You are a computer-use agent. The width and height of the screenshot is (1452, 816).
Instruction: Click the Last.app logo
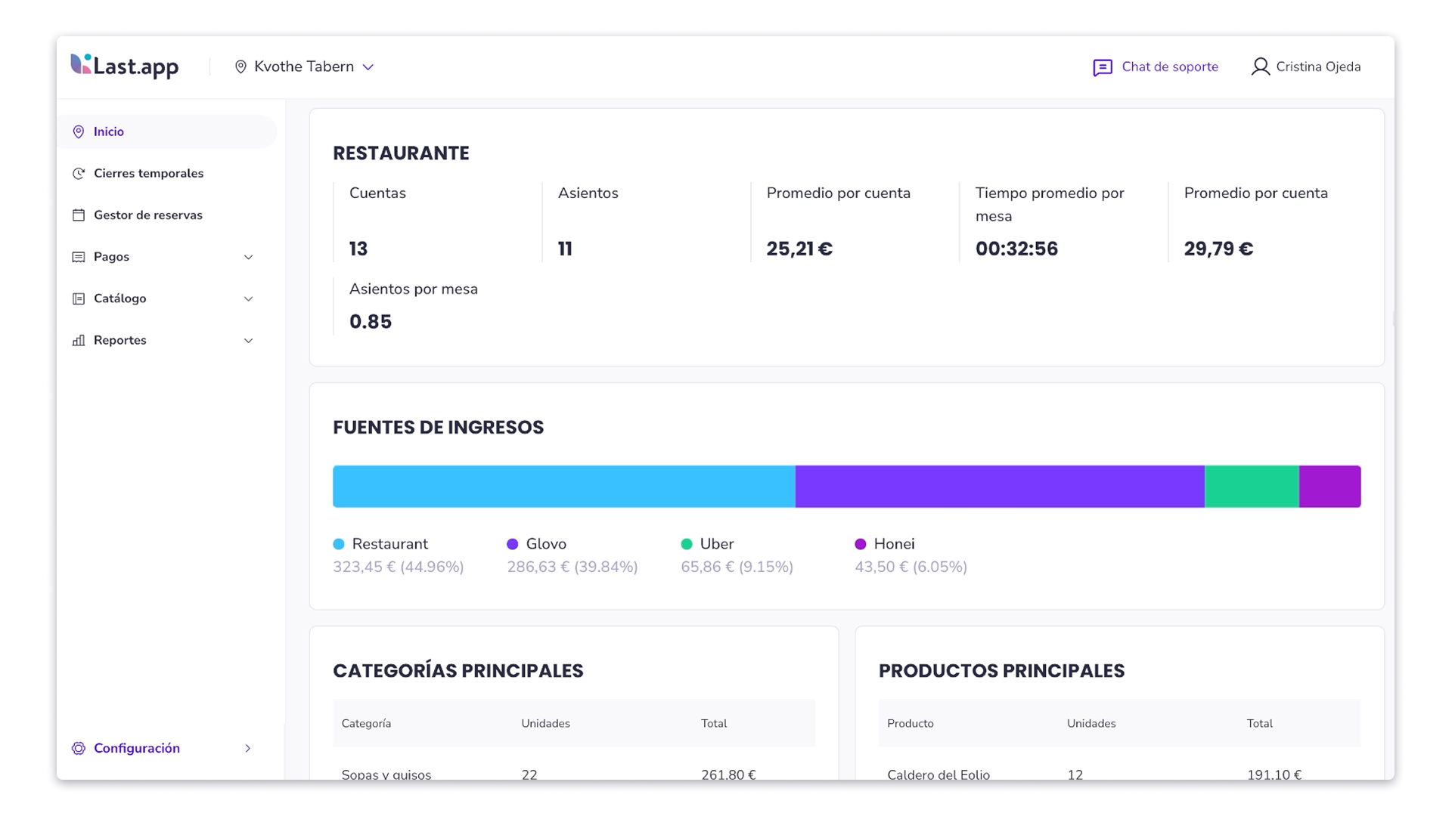coord(125,66)
